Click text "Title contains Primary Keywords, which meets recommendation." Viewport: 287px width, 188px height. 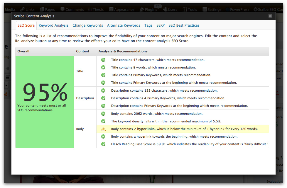161,75
